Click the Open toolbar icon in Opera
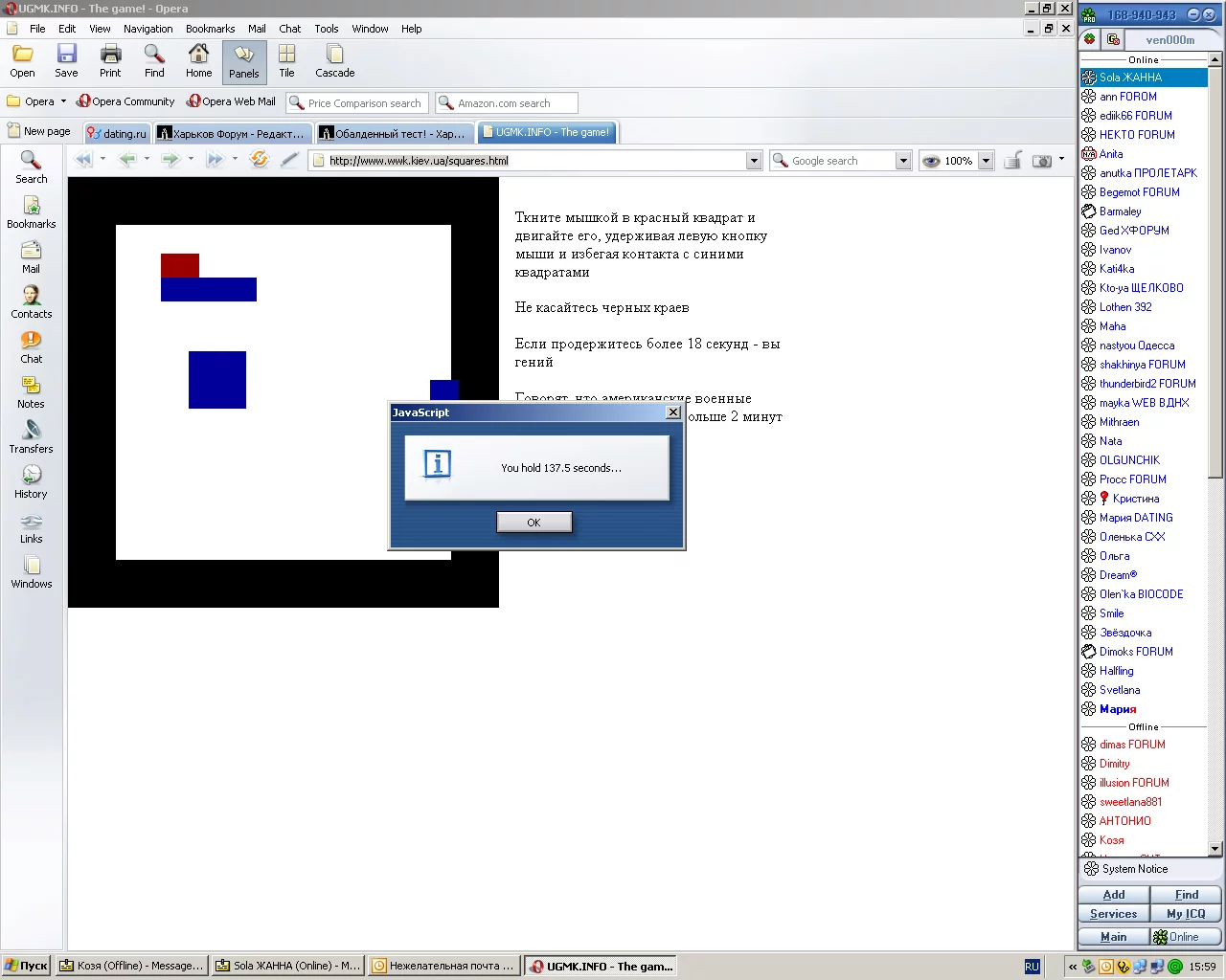This screenshot has height=980, width=1226. coord(22,61)
